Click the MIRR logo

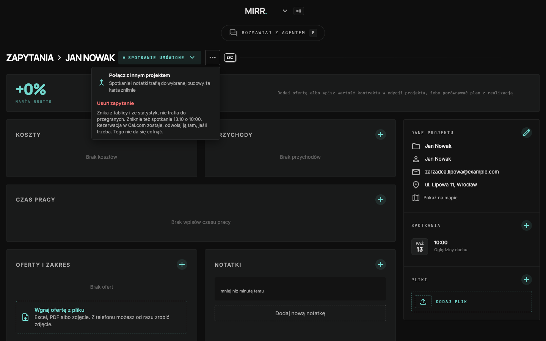tap(256, 11)
